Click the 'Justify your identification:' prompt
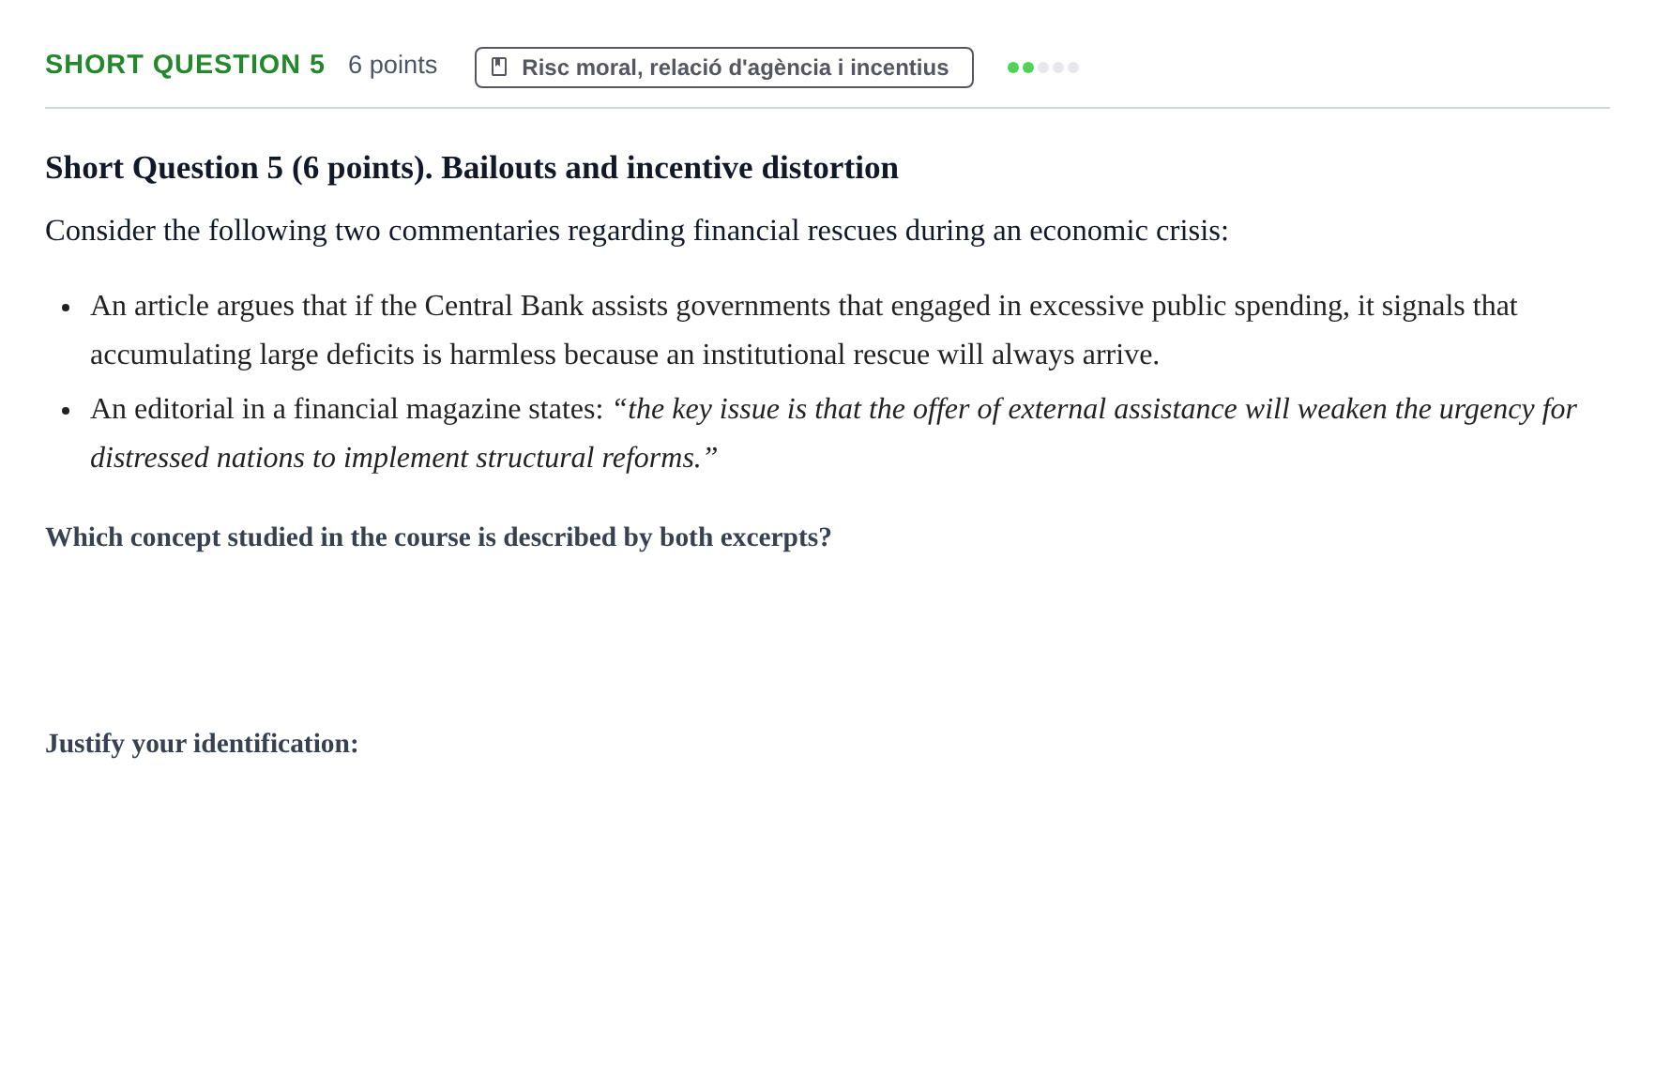This screenshot has width=1655, height=1088. click(x=202, y=744)
